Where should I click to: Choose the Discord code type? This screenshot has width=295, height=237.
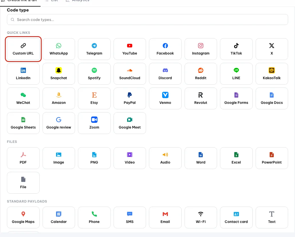(165, 74)
